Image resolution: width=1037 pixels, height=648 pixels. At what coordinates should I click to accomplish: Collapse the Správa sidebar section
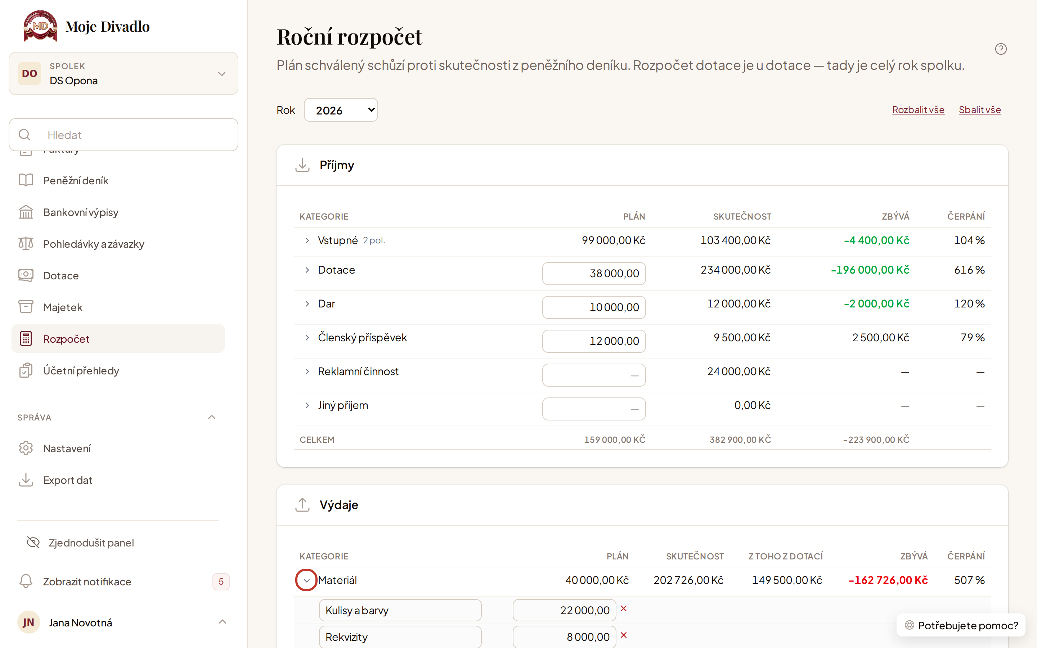[212, 417]
